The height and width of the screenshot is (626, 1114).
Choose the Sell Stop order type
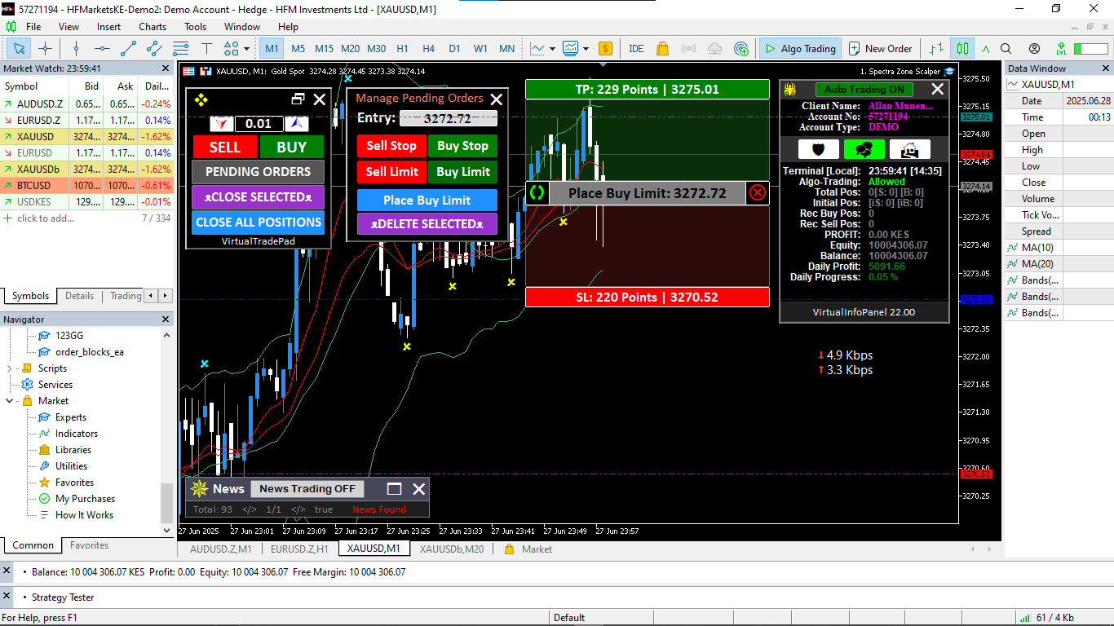[x=391, y=146]
